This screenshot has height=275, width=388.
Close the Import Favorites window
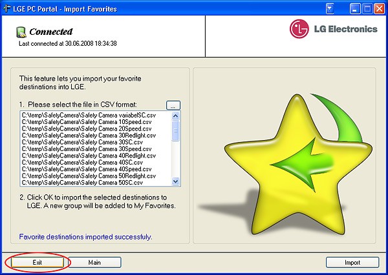click(x=379, y=9)
